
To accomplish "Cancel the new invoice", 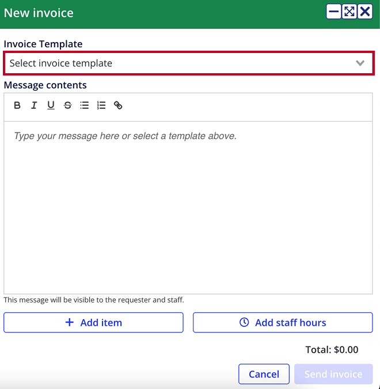I will point(264,374).
